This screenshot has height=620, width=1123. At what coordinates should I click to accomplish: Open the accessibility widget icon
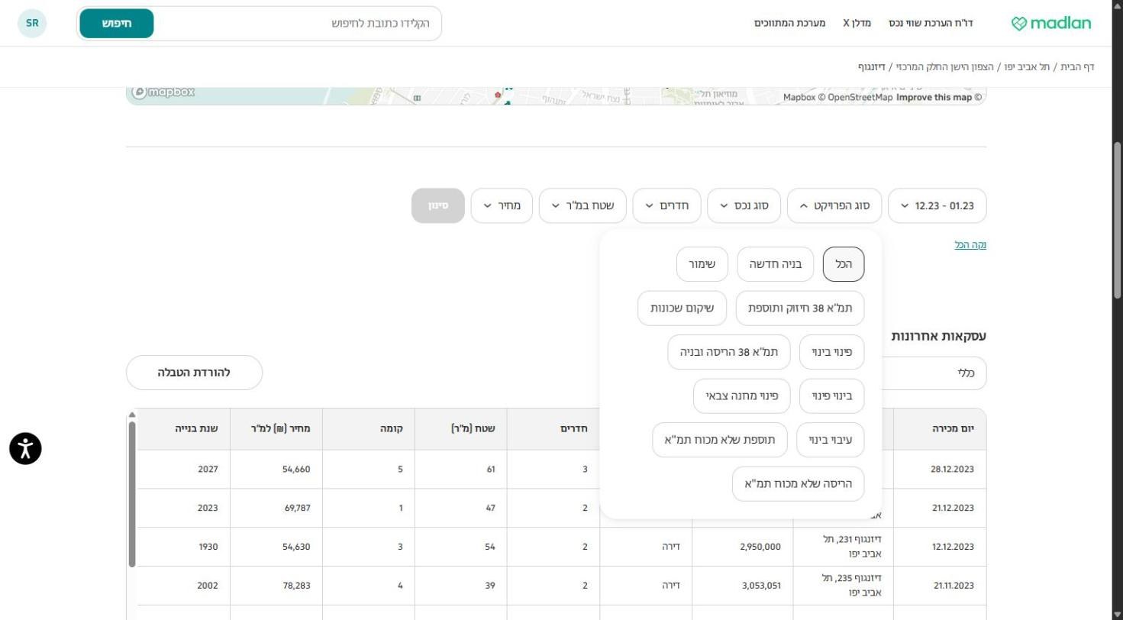coord(25,448)
